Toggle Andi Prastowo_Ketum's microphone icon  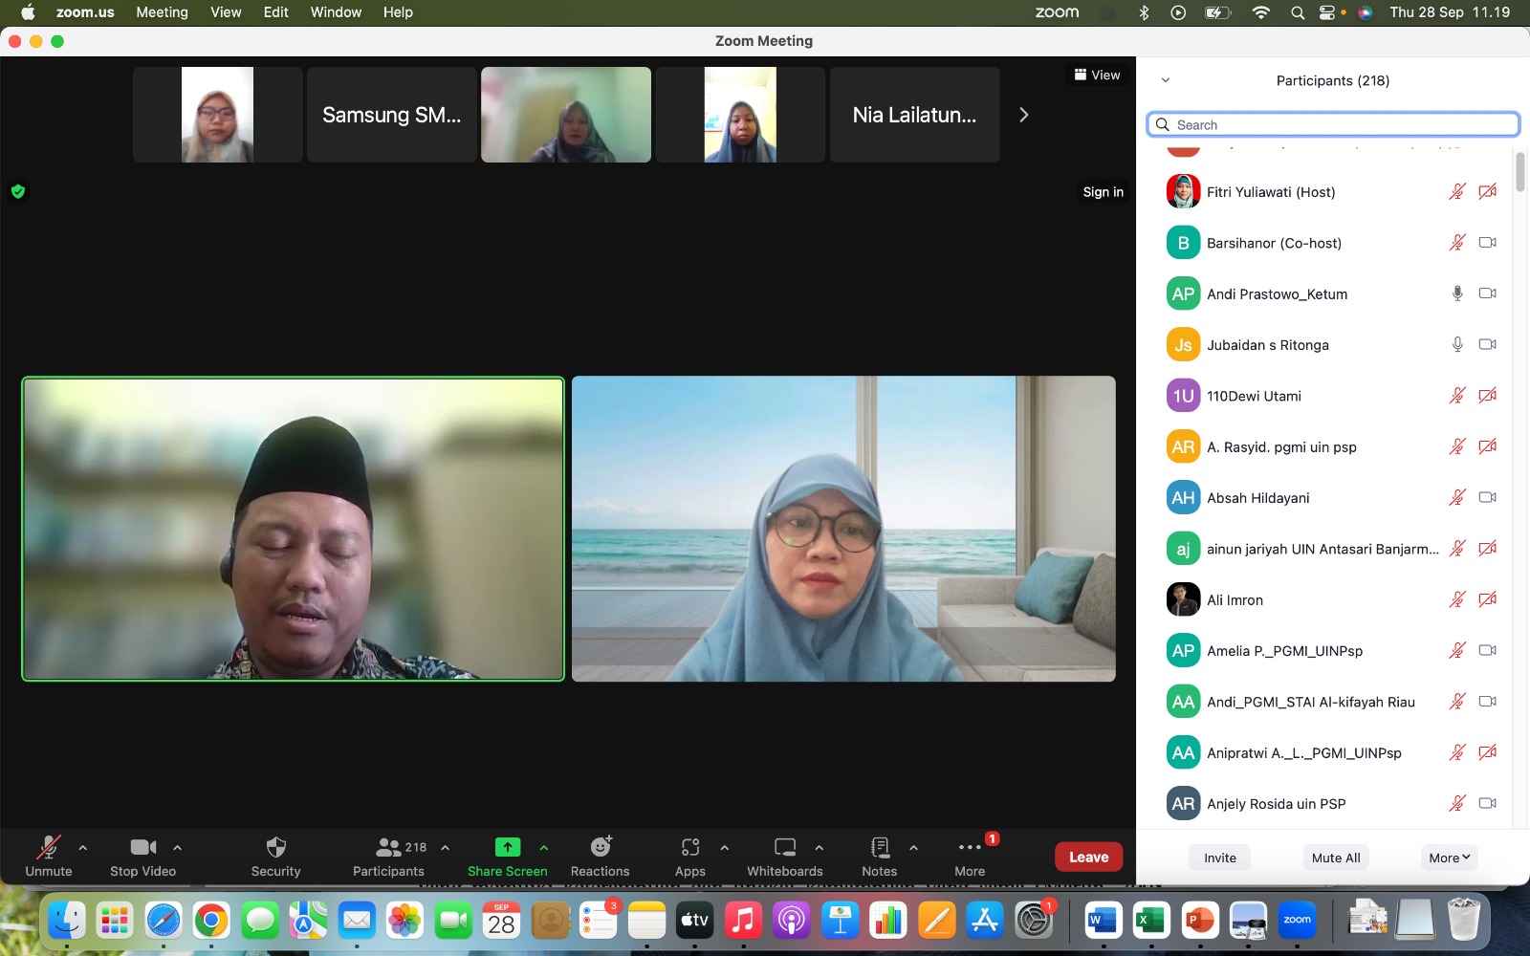click(1457, 293)
